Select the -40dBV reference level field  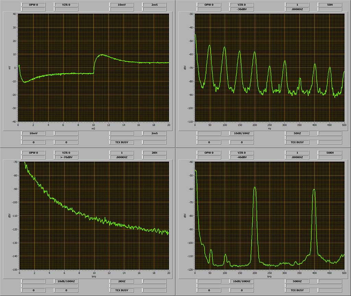242,157
